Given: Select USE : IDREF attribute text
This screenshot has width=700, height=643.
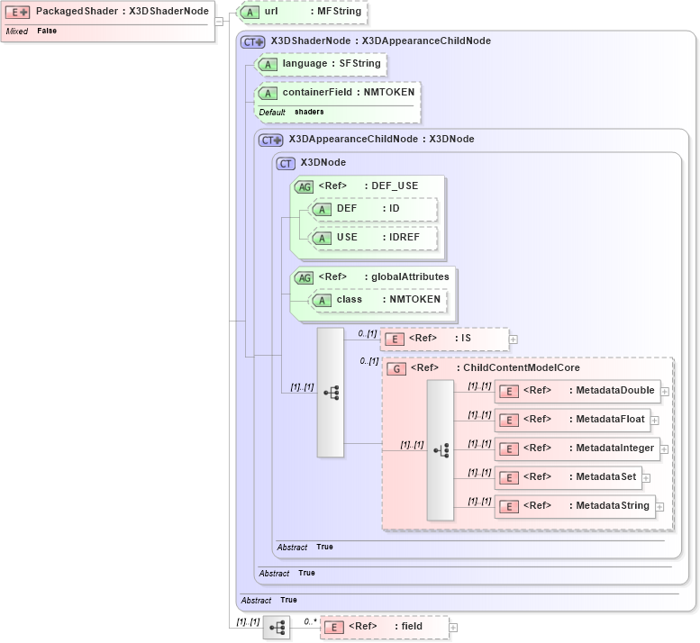Looking at the screenshot, I should point(378,238).
